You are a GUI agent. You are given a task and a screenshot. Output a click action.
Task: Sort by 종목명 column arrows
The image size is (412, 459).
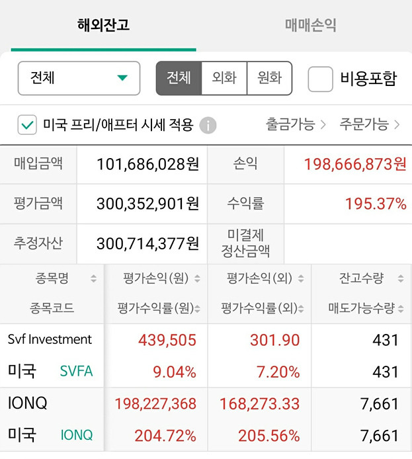click(x=93, y=278)
